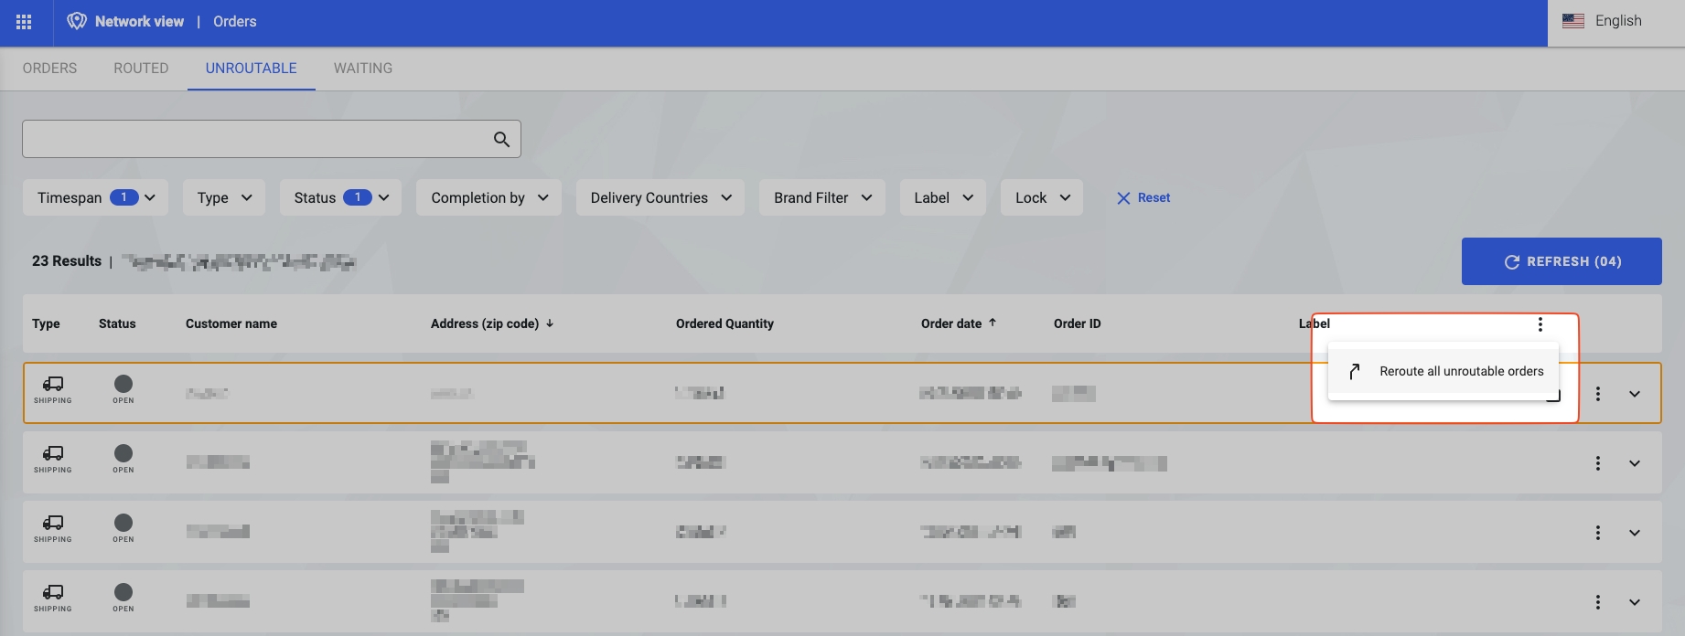Open the first order row's three-dot menu
1685x636 pixels.
point(1598,394)
